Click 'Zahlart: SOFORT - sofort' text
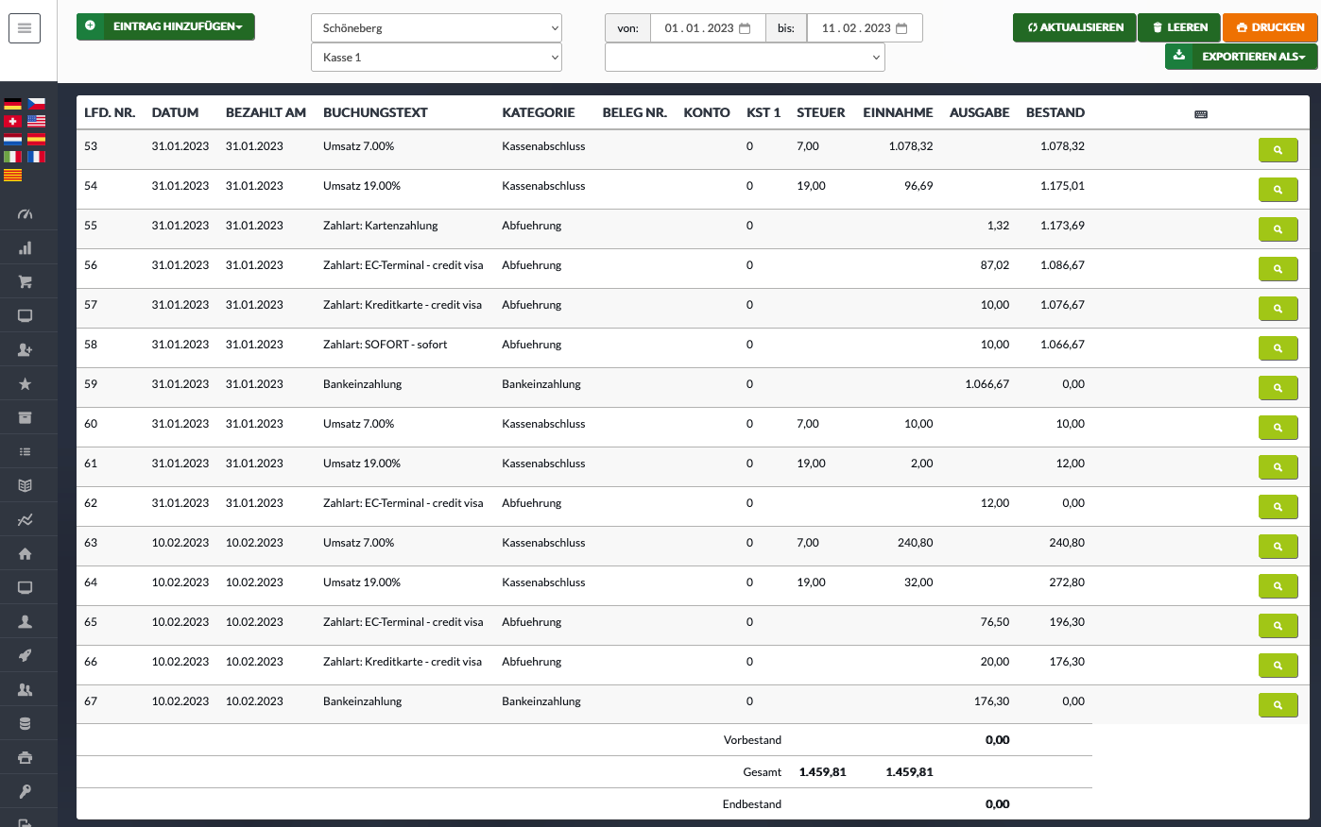The image size is (1321, 827). [385, 345]
